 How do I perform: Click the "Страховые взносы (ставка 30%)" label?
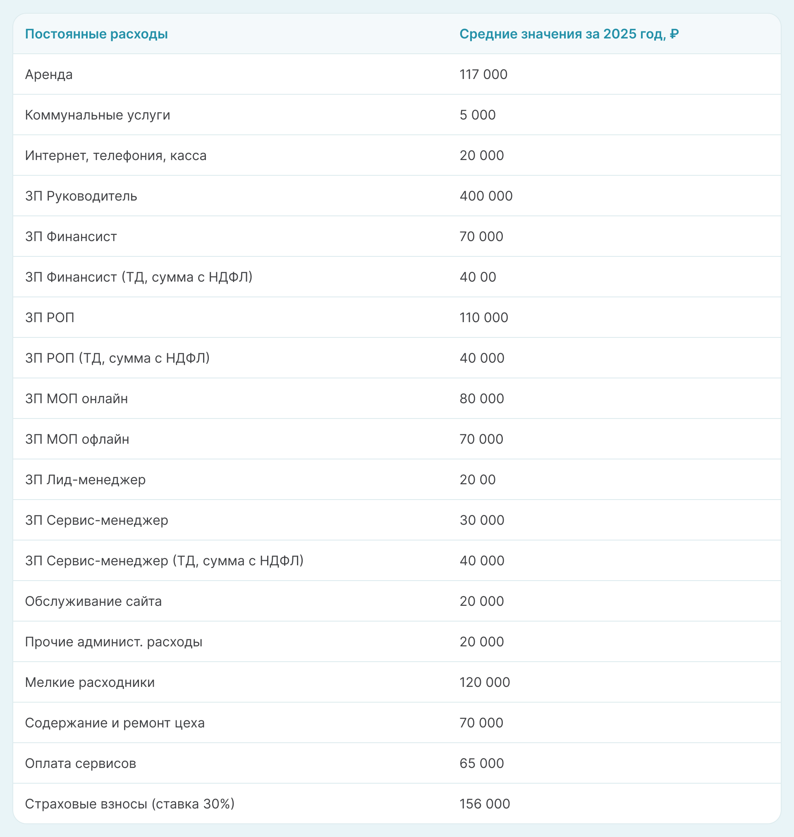coord(129,804)
